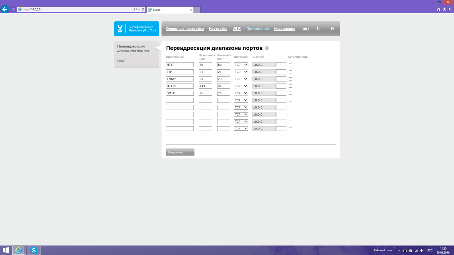The width and height of the screenshot is (454, 255).
Task: Open protocol dropdown in eighth row
Action: tap(241, 114)
